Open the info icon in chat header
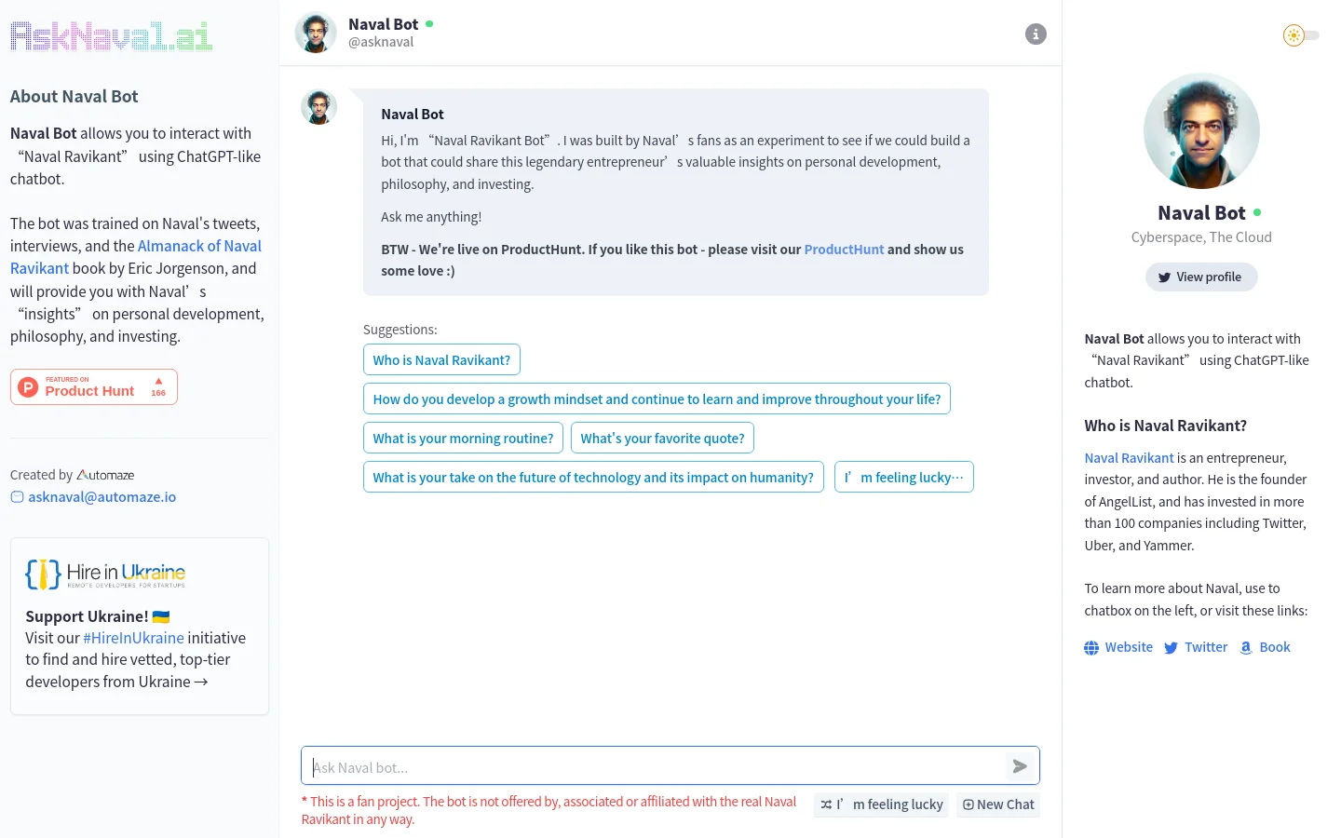This screenshot has height=838, width=1341. (1036, 34)
